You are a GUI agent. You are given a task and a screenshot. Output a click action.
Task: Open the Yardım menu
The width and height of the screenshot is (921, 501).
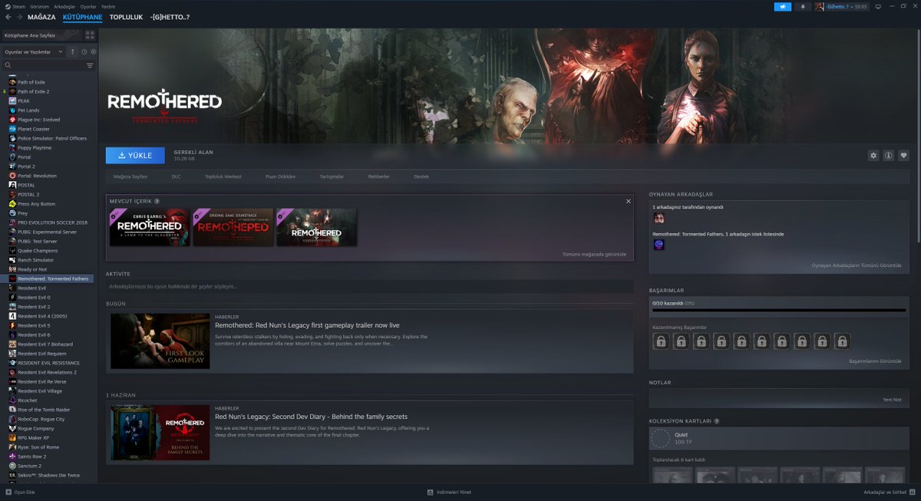(x=108, y=6)
